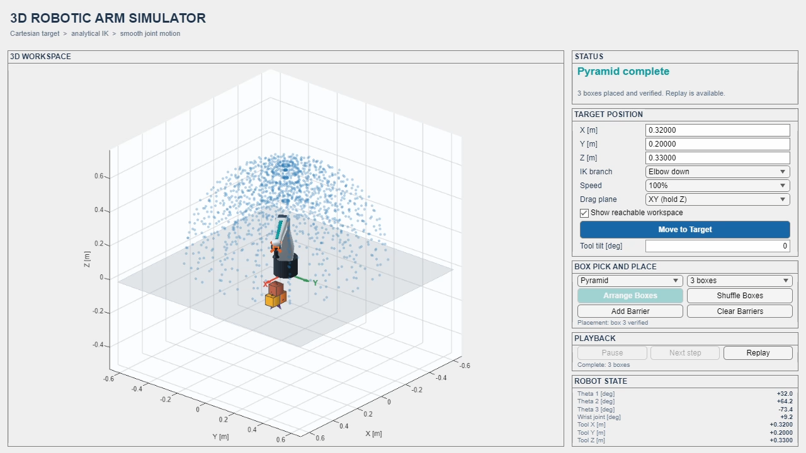Click the "TARGET POSITION" panel header
The height and width of the screenshot is (453, 806).
pos(608,115)
